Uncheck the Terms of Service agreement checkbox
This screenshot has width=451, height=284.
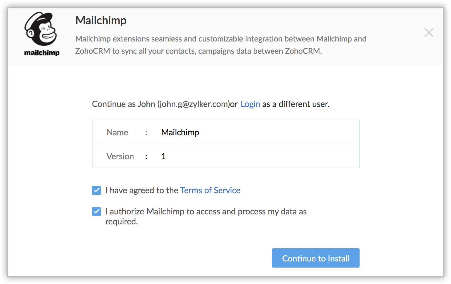96,190
